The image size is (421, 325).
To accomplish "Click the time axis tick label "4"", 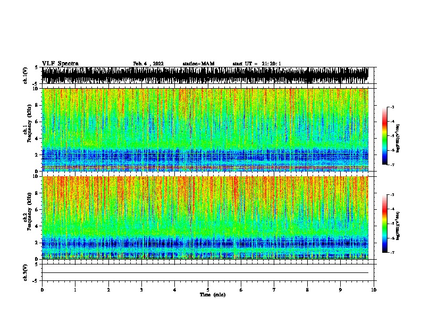I will [175, 290].
